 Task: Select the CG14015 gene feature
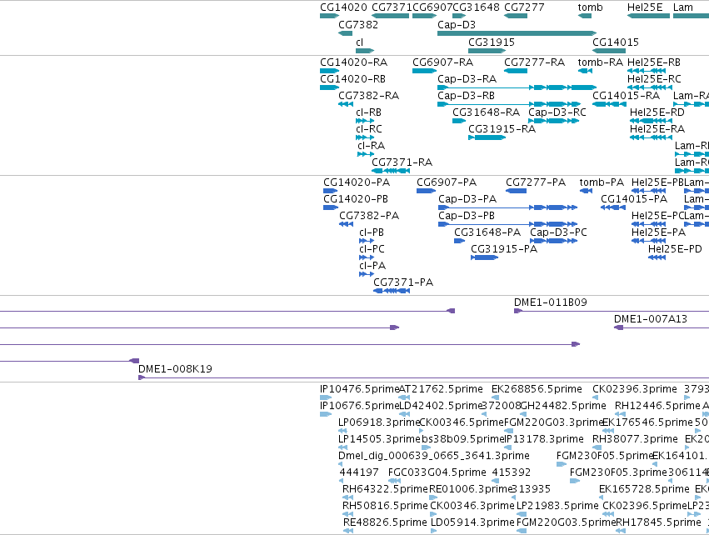609,51
